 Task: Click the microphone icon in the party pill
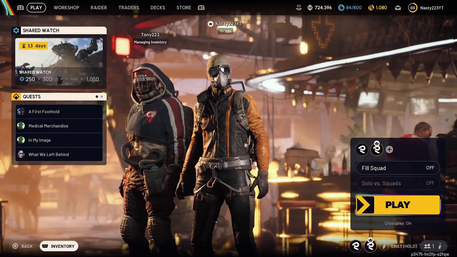pos(440,246)
